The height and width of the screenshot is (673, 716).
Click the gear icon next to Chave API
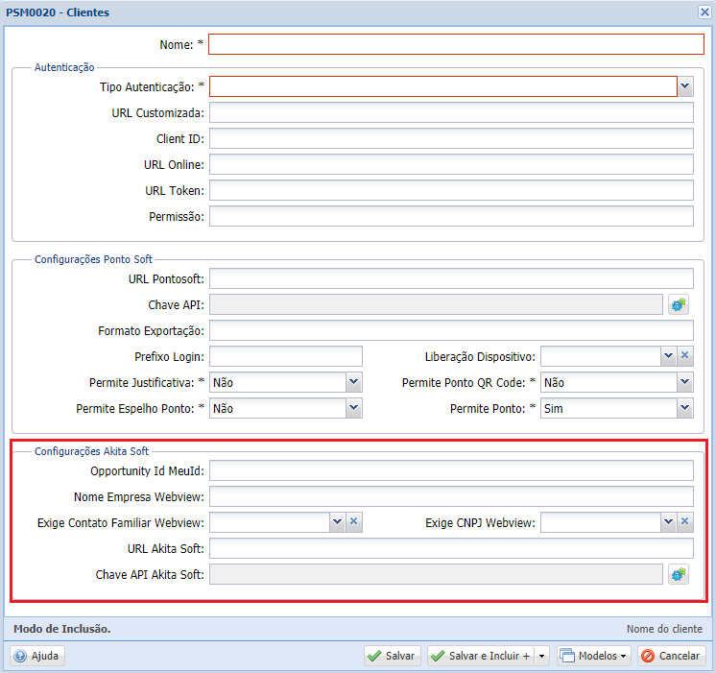[x=679, y=304]
